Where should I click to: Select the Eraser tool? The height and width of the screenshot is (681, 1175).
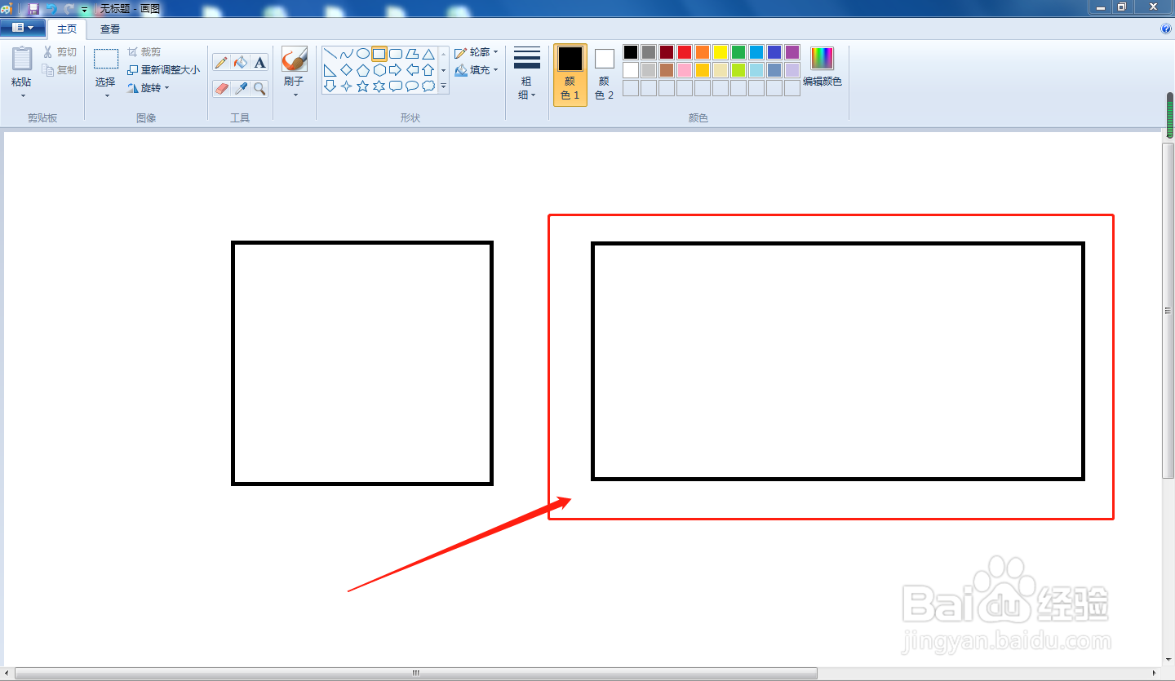[x=221, y=88]
